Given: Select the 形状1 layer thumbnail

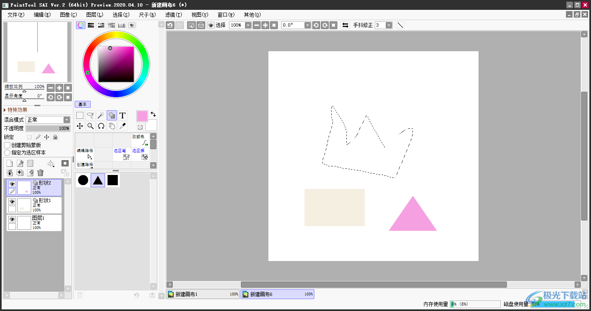Looking at the screenshot, I should 24,206.
